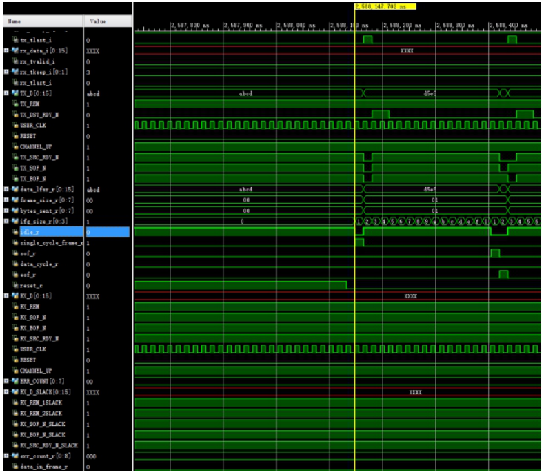Click the bus icon beside rx_data_i[0:15]
Screen dimensions: 544x475
tap(14, 51)
